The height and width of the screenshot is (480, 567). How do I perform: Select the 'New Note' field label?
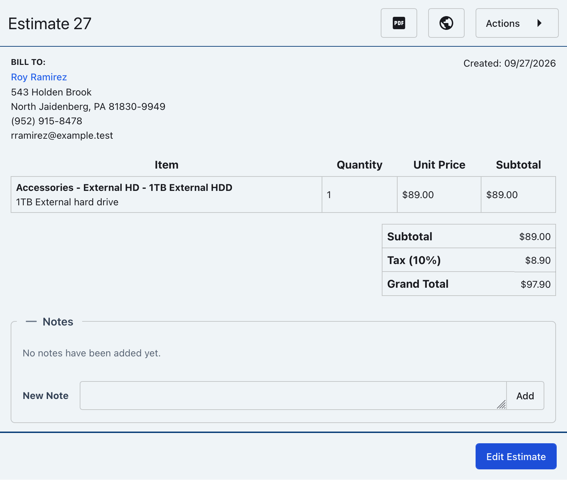pyautogui.click(x=46, y=396)
